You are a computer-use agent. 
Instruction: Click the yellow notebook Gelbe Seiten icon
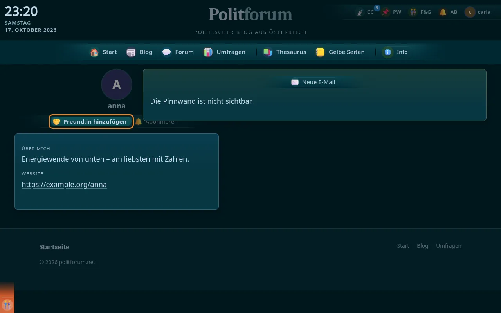pyautogui.click(x=320, y=52)
